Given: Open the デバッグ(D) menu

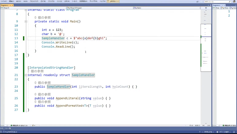Looking at the screenshot, I should point(51,1).
